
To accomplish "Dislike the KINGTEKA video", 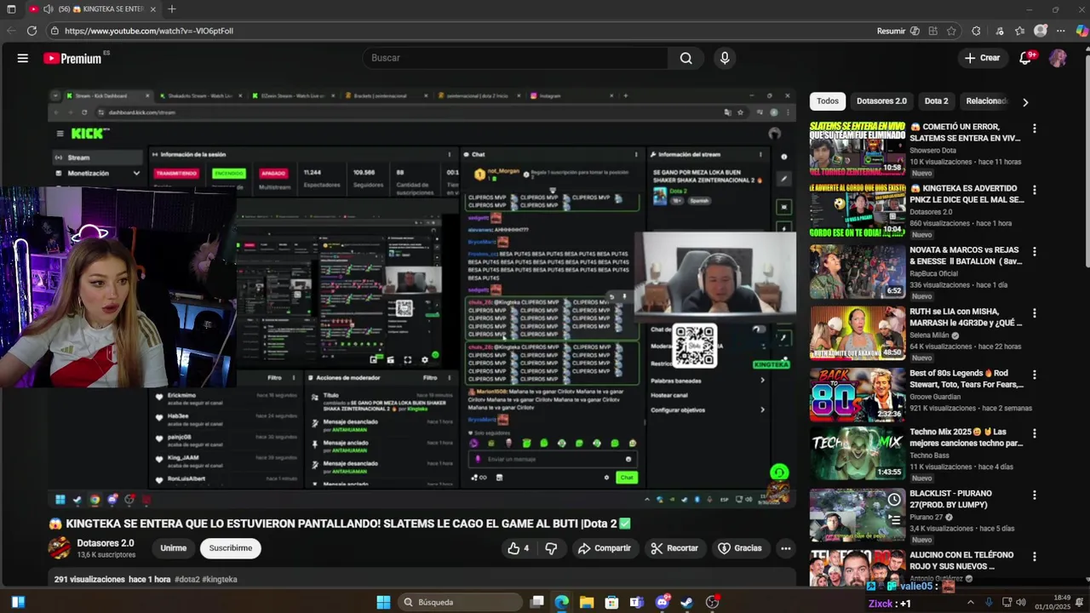I will tap(551, 548).
